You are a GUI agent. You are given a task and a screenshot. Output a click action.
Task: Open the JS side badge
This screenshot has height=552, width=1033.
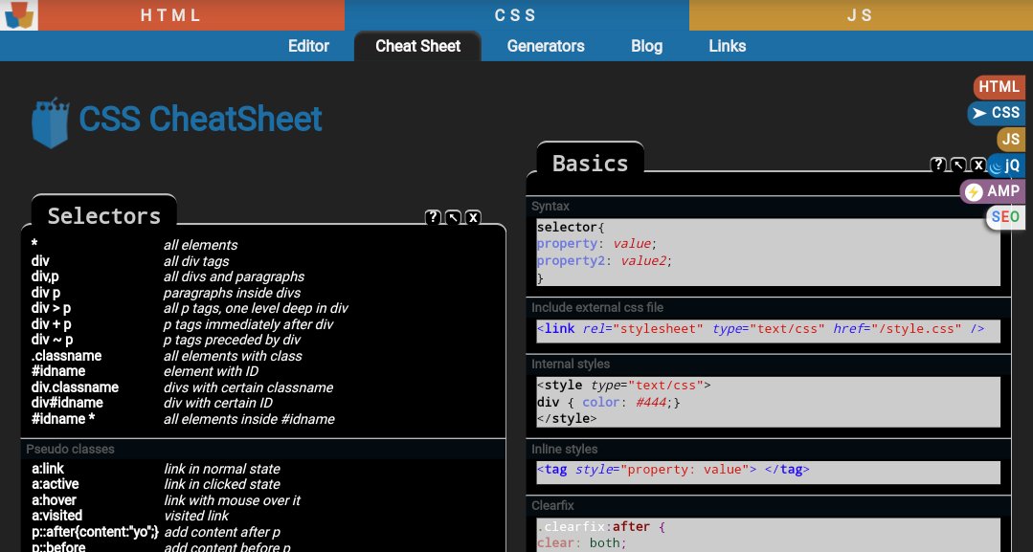pos(1011,139)
